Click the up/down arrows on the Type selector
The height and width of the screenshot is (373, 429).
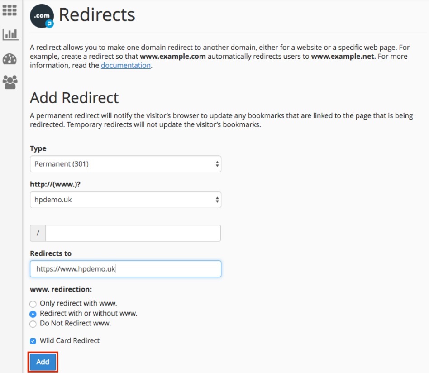pyautogui.click(x=217, y=164)
